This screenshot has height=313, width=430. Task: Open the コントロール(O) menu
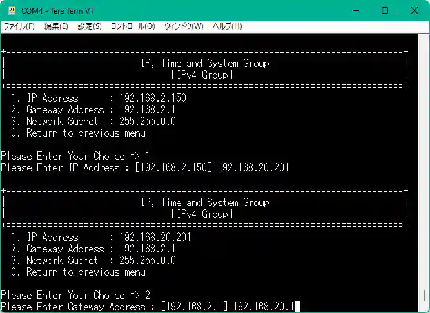[133, 26]
